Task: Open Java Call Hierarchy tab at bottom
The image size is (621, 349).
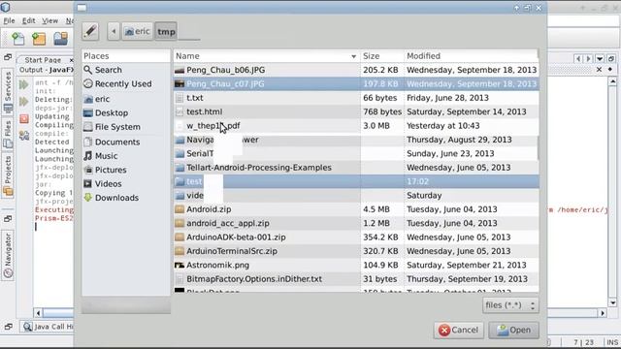Action: (x=48, y=327)
